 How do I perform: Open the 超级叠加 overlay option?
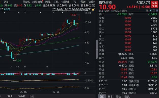coord(37,2)
